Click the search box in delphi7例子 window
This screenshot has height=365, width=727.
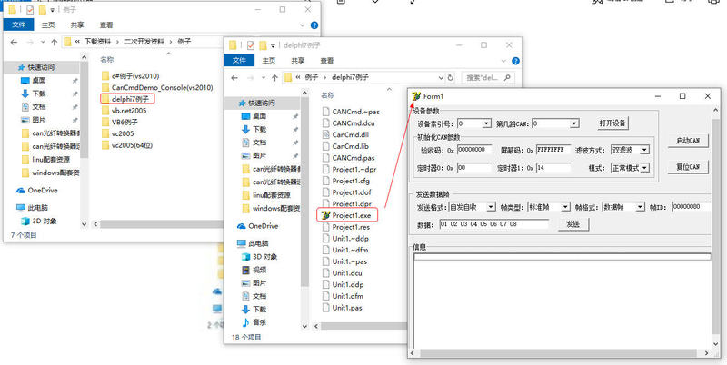(x=488, y=78)
